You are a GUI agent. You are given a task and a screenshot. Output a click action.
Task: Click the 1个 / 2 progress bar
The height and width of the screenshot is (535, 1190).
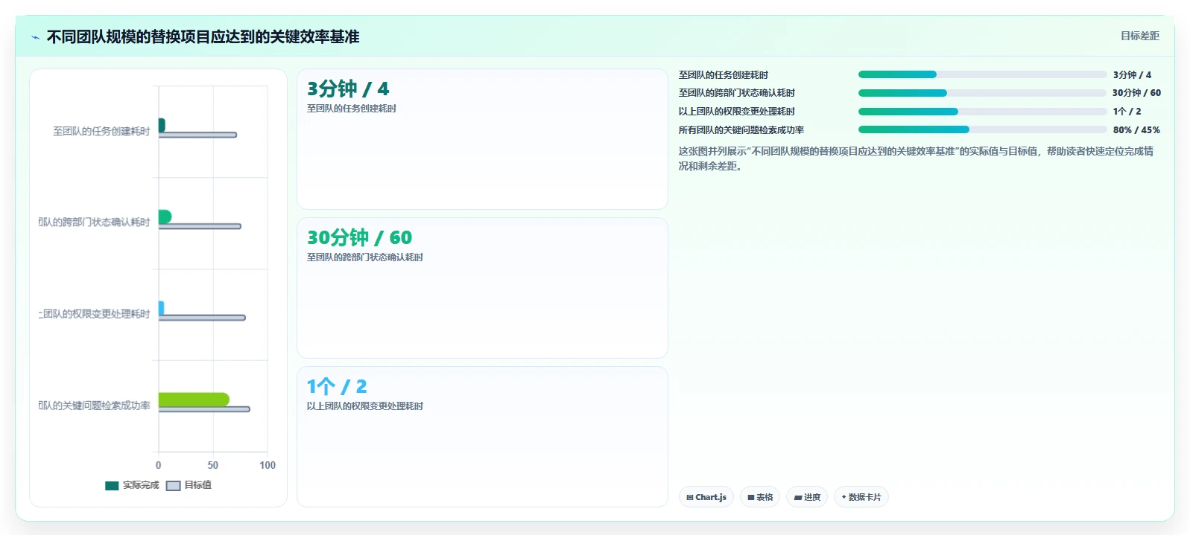pos(982,112)
